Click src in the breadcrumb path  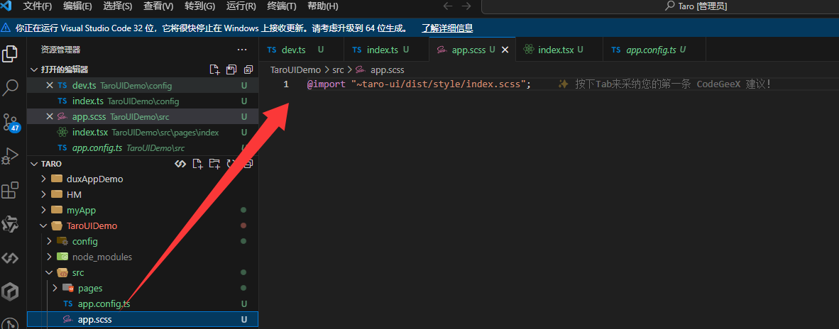coord(338,70)
